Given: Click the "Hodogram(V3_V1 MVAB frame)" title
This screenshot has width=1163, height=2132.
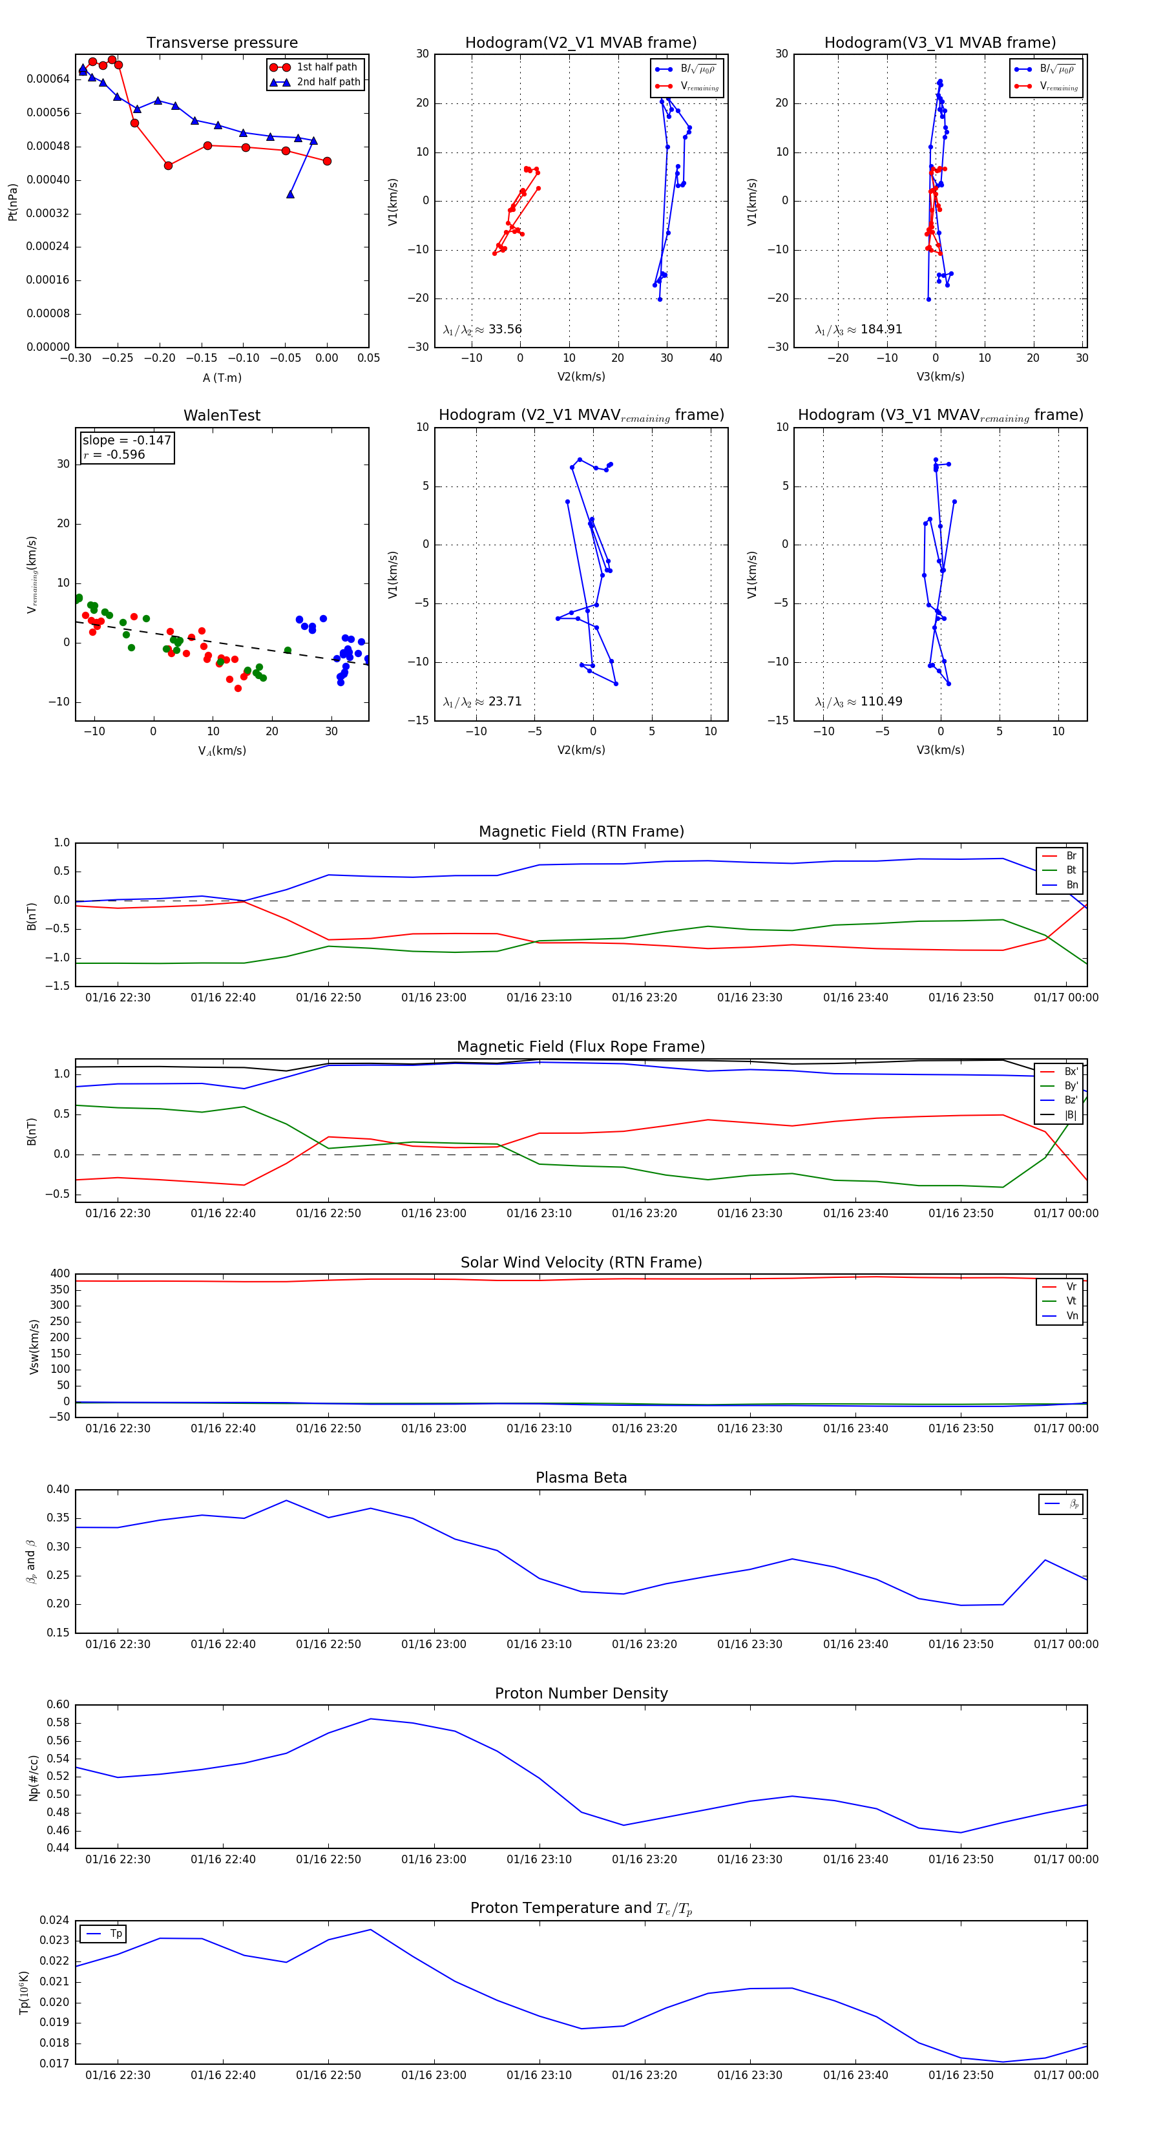Looking at the screenshot, I should pos(940,43).
